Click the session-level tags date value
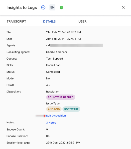Screen dimensions: 131x149 (63, 143)
